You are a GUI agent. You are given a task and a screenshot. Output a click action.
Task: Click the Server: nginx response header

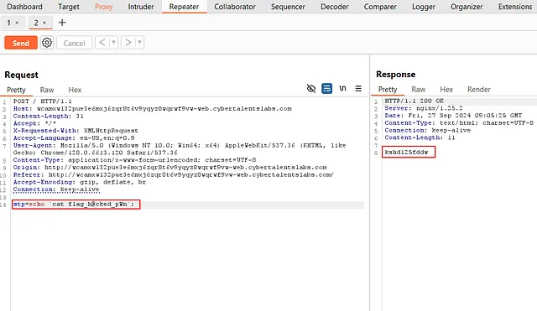point(424,108)
